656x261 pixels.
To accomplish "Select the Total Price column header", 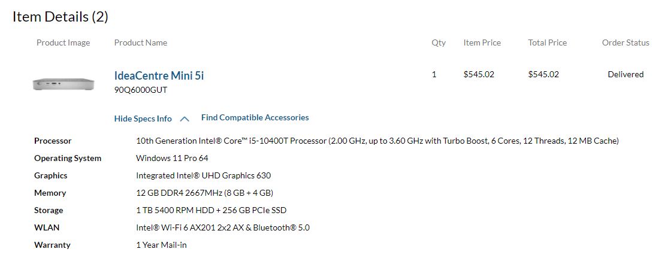I will click(x=547, y=43).
